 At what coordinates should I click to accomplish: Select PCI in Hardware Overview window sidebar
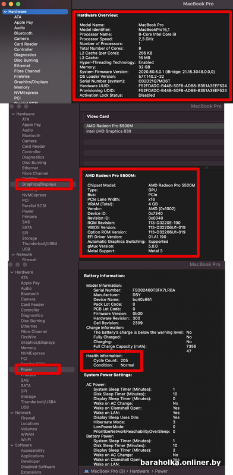[17, 98]
